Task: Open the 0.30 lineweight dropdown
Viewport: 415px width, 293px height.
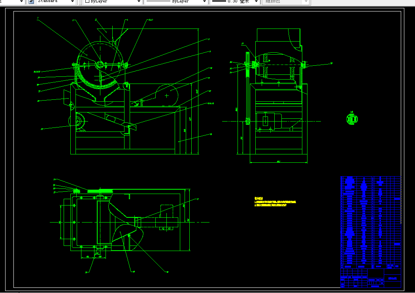Action: coord(256,2)
